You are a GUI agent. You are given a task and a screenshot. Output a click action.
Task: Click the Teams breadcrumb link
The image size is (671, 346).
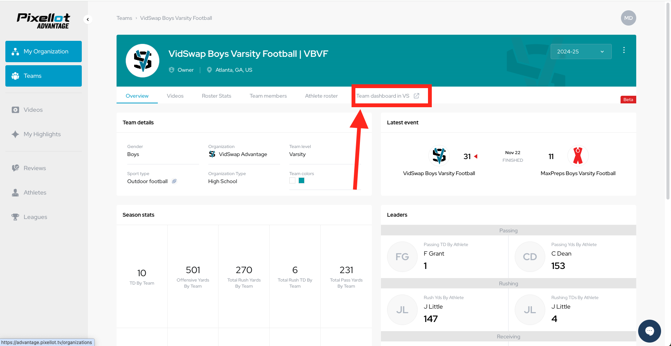point(124,18)
